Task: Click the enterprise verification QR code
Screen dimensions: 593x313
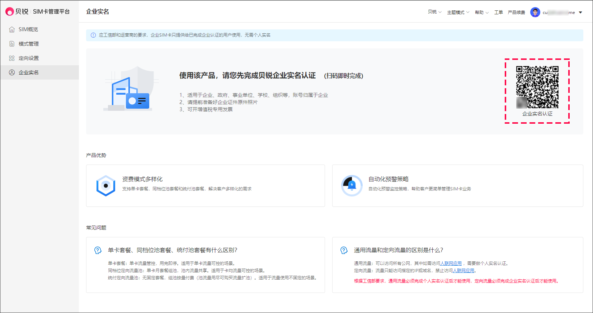Action: [537, 87]
